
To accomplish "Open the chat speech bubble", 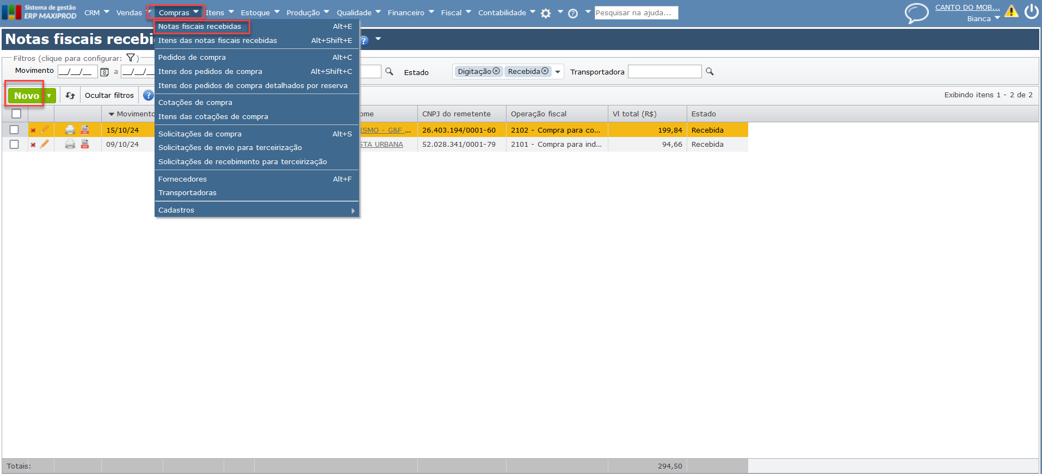I will click(916, 13).
